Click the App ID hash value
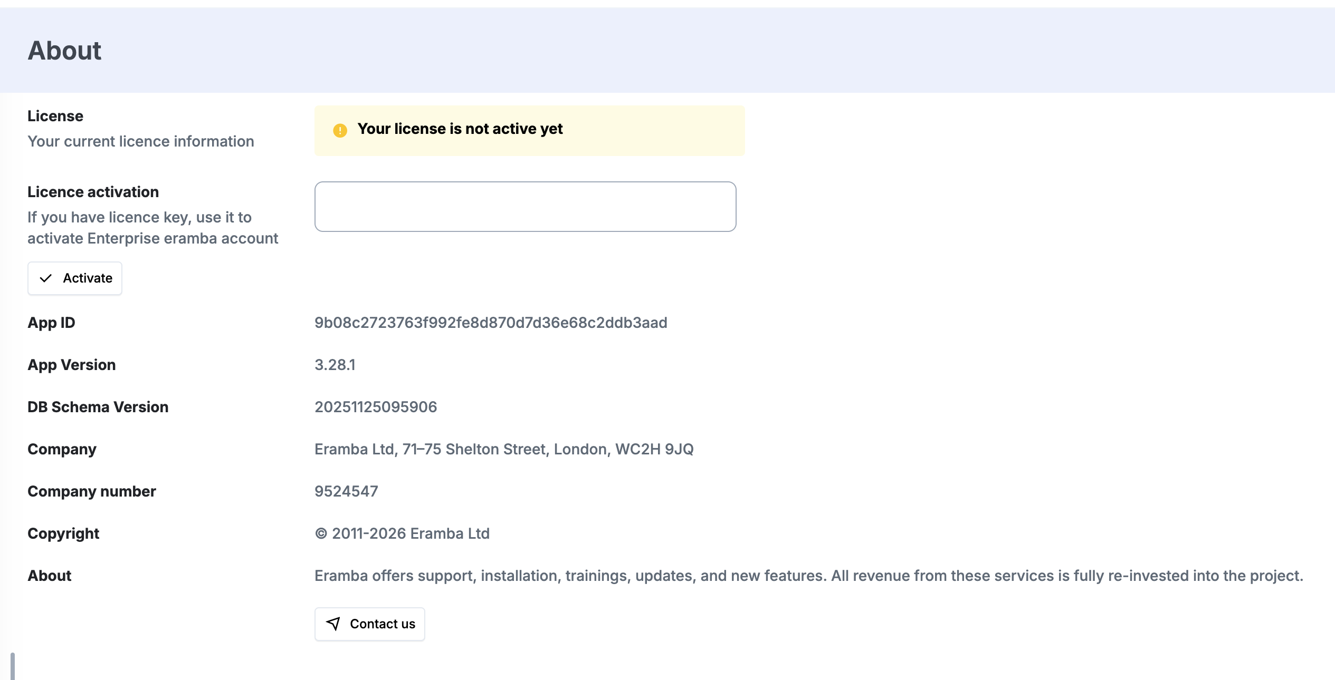Image resolution: width=1335 pixels, height=680 pixels. 491,323
